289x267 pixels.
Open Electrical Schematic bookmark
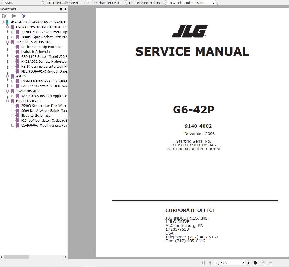[x=36, y=115]
